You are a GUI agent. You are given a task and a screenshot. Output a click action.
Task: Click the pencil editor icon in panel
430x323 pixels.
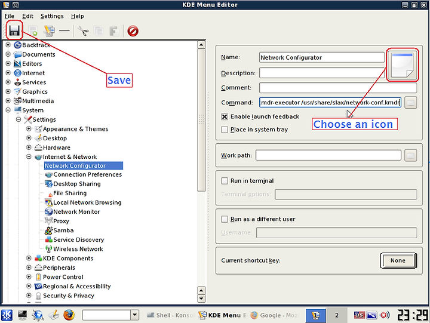(54, 315)
